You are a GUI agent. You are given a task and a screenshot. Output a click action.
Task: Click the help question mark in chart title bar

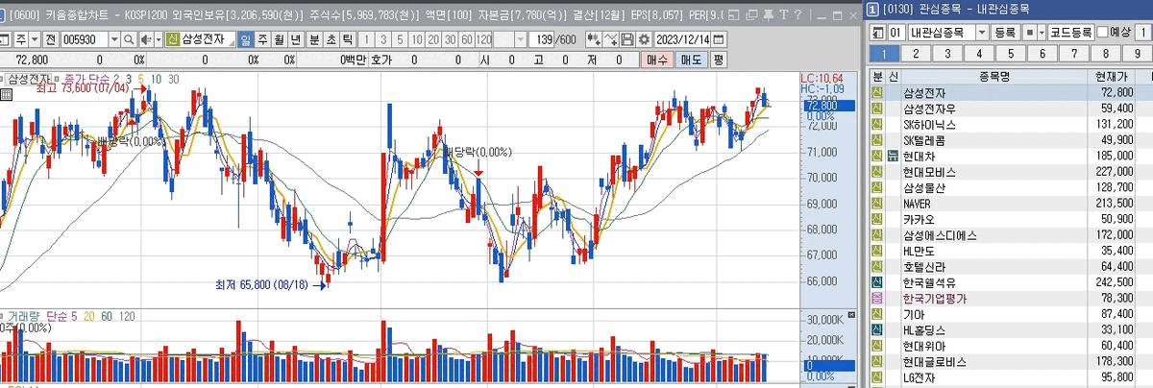pos(797,15)
